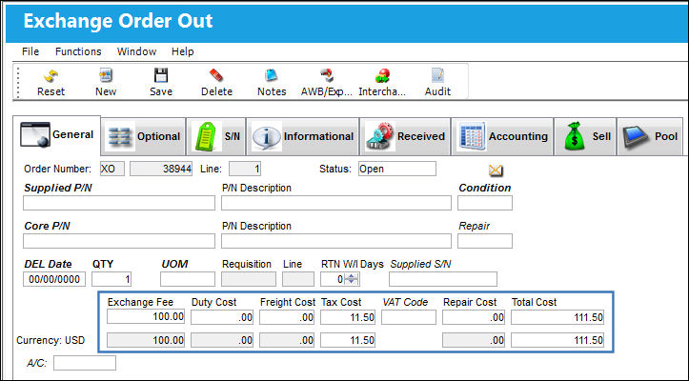Viewport: 689px width, 381px height.
Task: Click the Duty Cost top field
Action: (x=222, y=317)
